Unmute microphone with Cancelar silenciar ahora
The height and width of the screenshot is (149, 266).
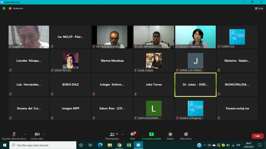click(14, 134)
